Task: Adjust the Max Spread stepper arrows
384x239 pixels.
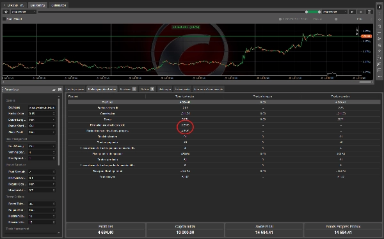Action: [54, 158]
